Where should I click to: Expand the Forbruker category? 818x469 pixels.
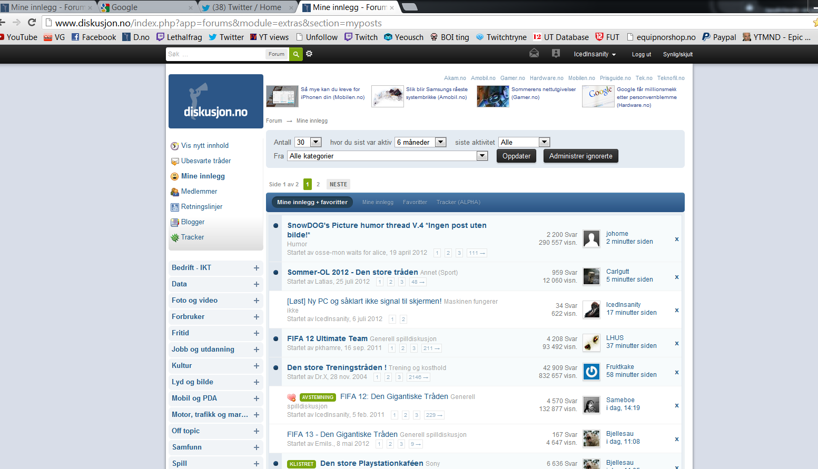pos(257,317)
